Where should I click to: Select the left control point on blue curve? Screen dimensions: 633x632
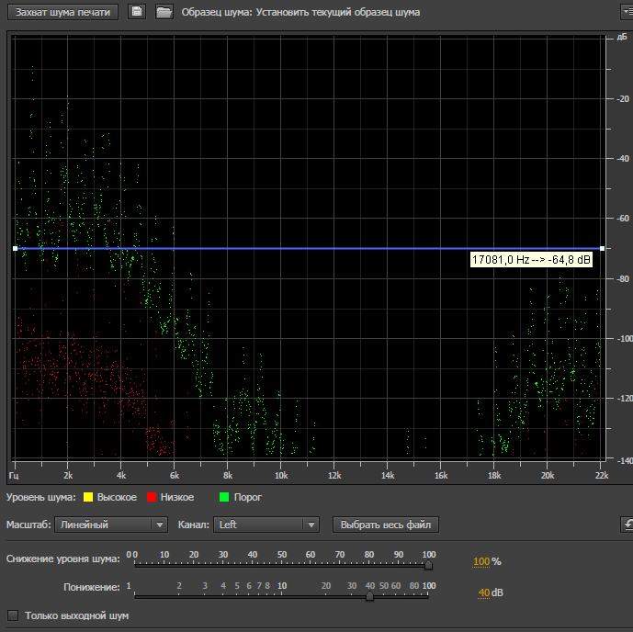click(x=16, y=248)
